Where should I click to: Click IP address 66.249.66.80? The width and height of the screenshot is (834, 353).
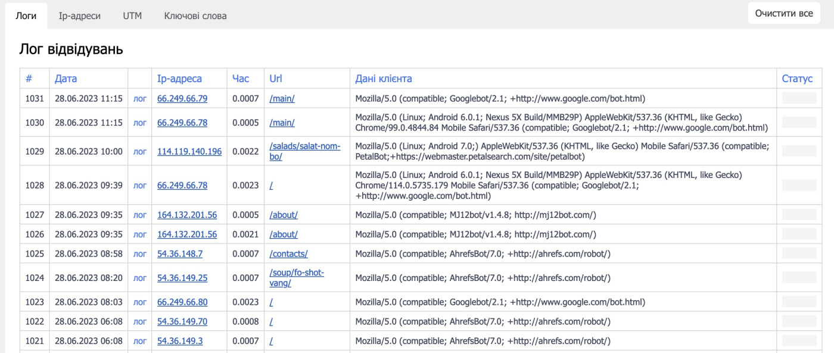point(182,302)
